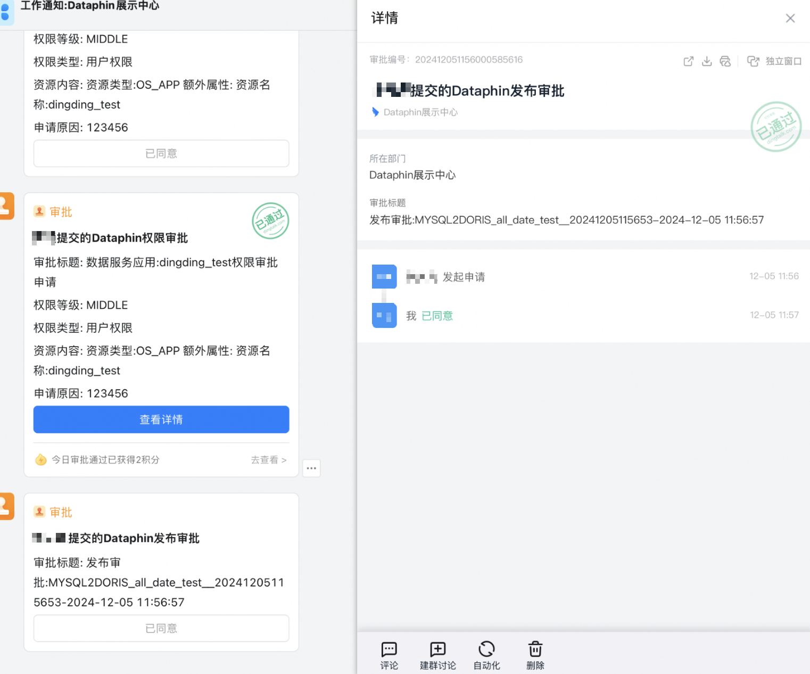Click the 提交的Dataphin权限审批 card title
This screenshot has width=810, height=674.
tap(122, 238)
